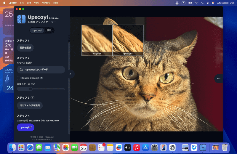Switch to the 設定 tab

pos(49,31)
